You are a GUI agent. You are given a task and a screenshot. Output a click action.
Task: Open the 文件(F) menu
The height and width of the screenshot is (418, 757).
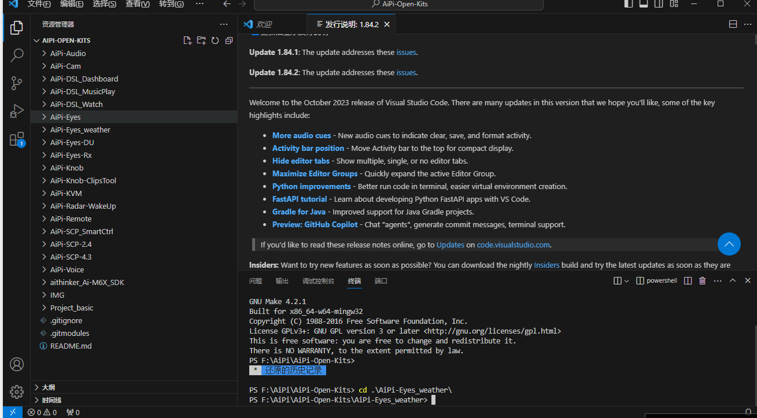39,4
